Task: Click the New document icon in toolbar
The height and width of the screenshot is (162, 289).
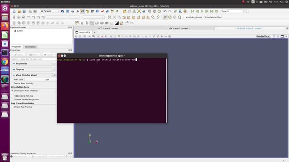Action: (14, 11)
